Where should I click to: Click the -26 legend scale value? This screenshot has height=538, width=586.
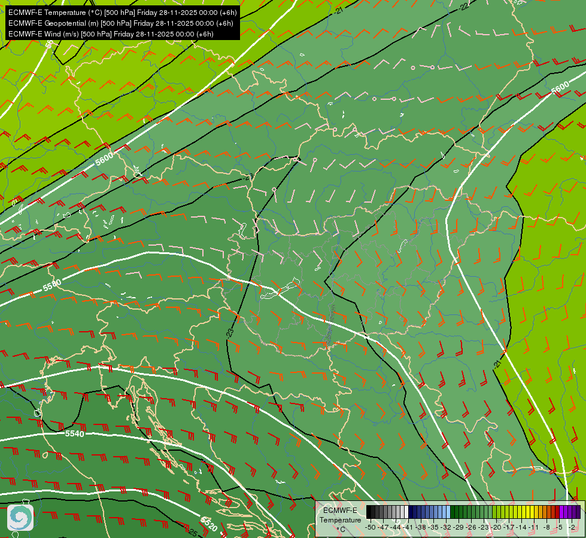tap(471, 527)
